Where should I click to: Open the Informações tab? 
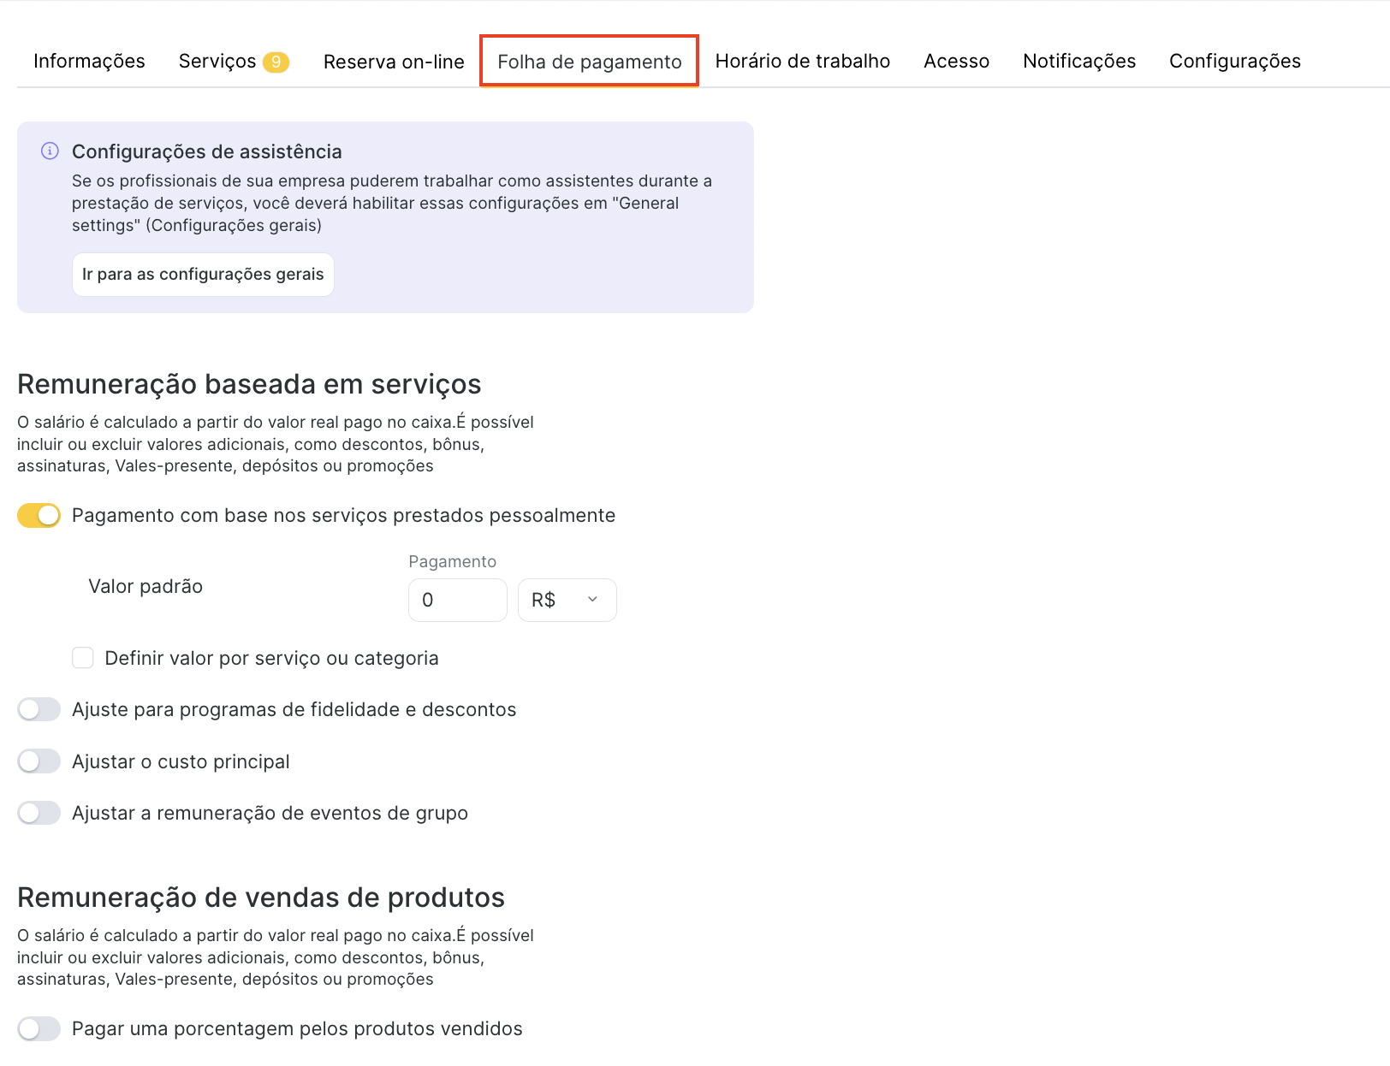click(x=89, y=62)
